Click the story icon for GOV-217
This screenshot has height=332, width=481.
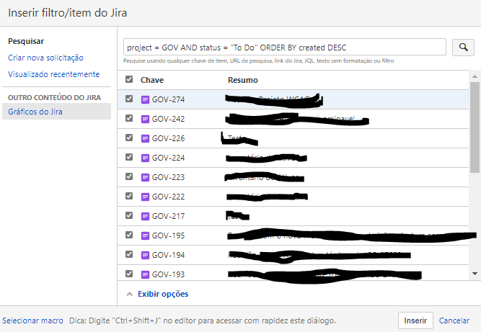coord(145,216)
